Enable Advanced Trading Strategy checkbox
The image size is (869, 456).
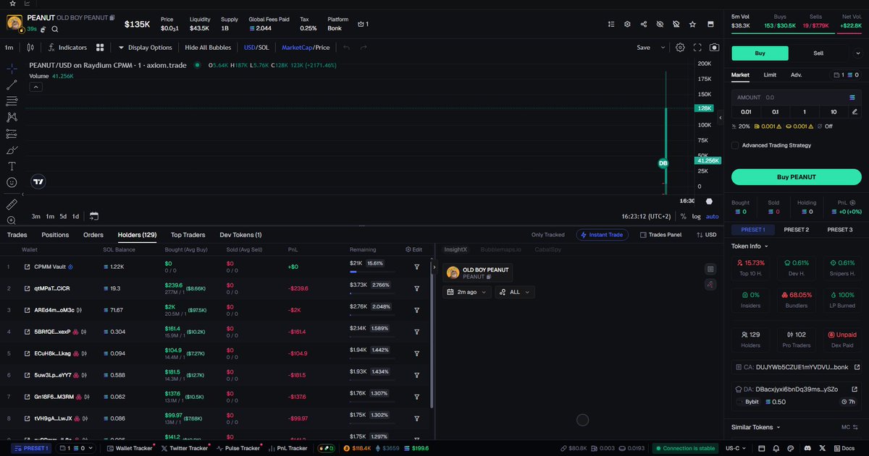coord(735,145)
